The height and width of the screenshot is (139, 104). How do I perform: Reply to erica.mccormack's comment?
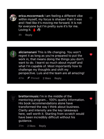tap(29, 35)
